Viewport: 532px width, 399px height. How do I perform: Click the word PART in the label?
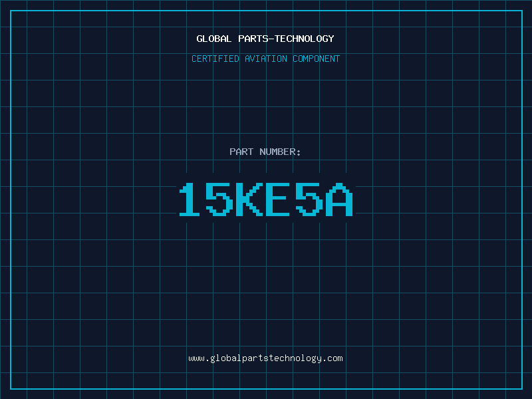click(x=241, y=152)
